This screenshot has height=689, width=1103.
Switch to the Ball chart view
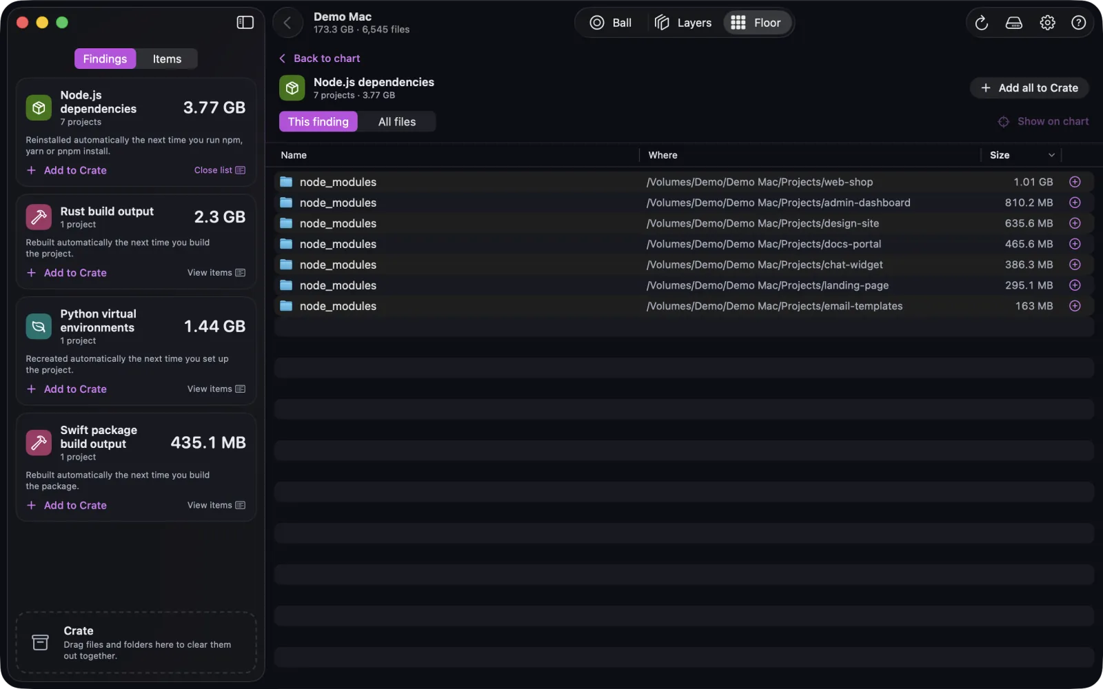point(611,23)
